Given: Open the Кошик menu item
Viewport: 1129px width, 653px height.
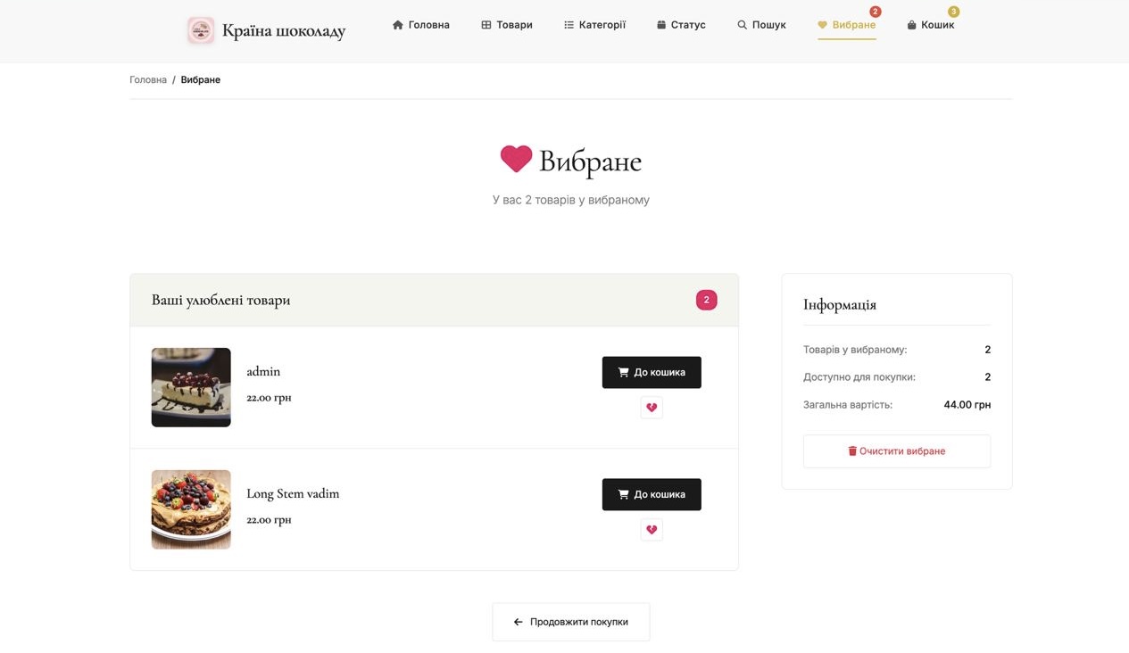Looking at the screenshot, I should click(x=931, y=25).
